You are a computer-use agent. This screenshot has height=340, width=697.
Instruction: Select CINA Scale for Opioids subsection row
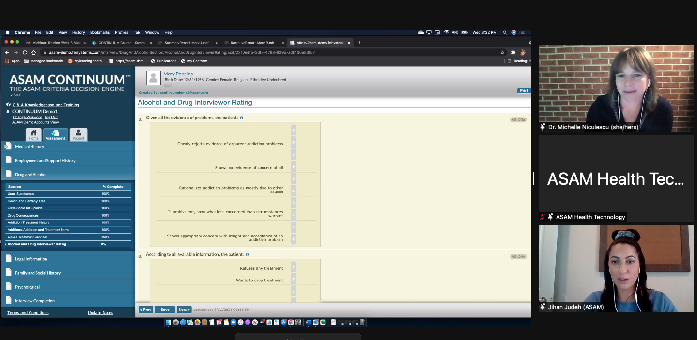(68, 208)
